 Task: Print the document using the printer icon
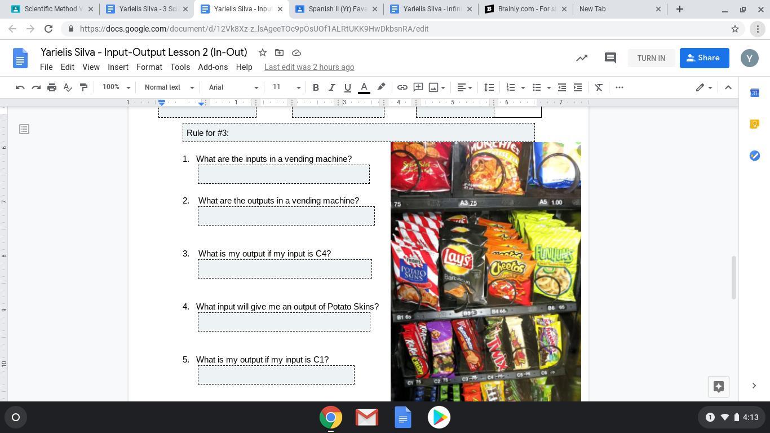pyautogui.click(x=52, y=87)
